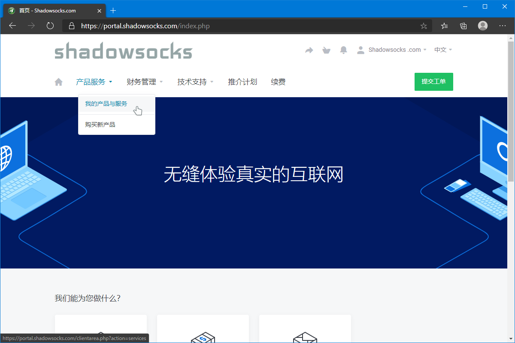Add page to favorites with star icon
The image size is (515, 343).
pos(424,26)
